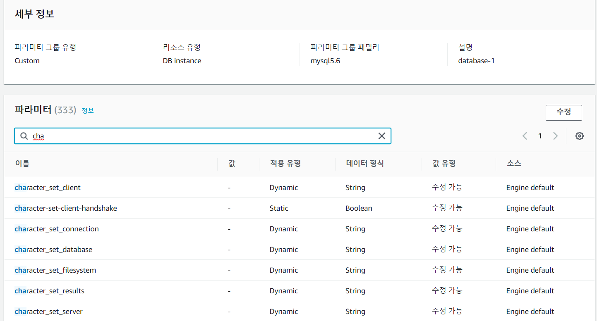This screenshot has width=597, height=321.
Task: Click Engine default source of character_set_client
Action: tap(530, 188)
